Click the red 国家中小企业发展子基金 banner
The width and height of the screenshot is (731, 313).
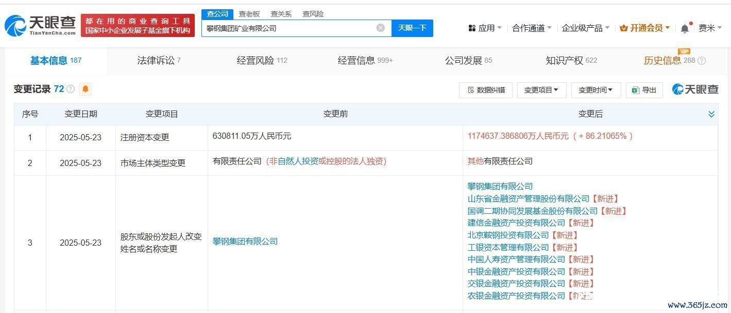click(x=138, y=25)
